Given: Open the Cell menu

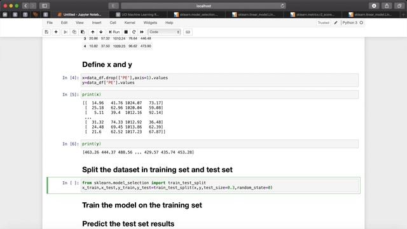Looking at the screenshot, I should (113, 23).
